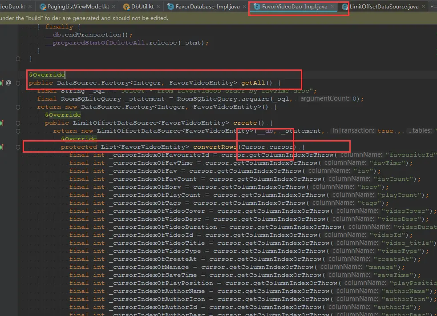Viewport: 437px width, 316px height.
Task: Open the hidden tabs dropdown arrow
Action: click(x=433, y=7)
